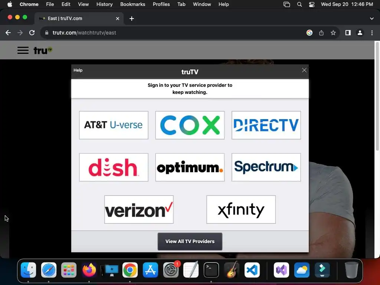The height and width of the screenshot is (285, 380).
Task: Open the History menu
Action: click(x=104, y=4)
